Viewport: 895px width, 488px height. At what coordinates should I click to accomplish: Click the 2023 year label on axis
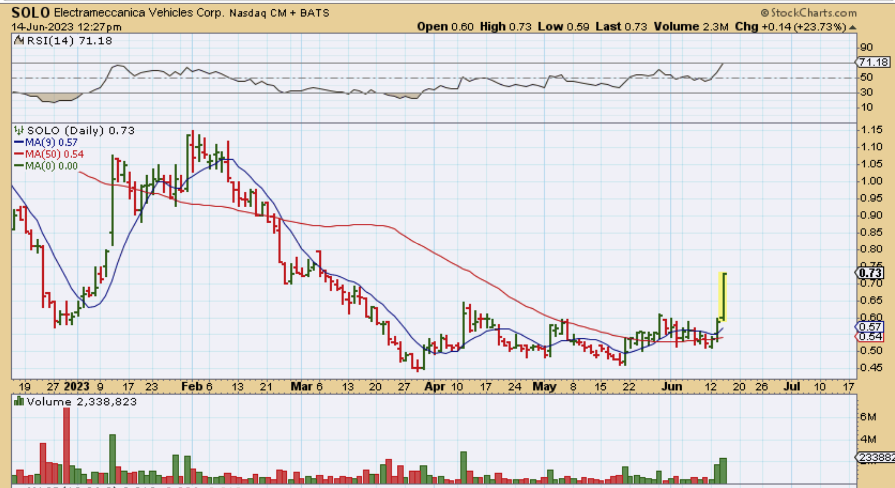click(76, 386)
